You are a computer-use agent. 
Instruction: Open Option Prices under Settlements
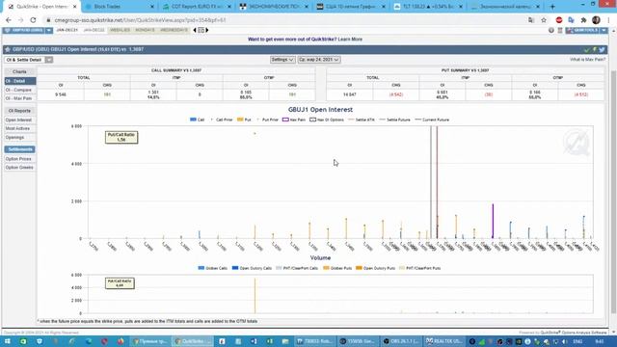pyautogui.click(x=18, y=159)
